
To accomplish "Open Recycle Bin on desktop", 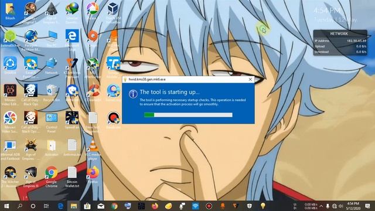I will [52, 93].
